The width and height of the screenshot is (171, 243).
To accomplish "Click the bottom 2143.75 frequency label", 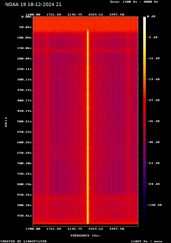I will tap(75, 229).
